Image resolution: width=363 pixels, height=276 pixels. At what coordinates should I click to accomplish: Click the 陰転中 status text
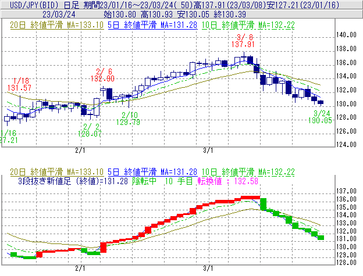(147, 181)
